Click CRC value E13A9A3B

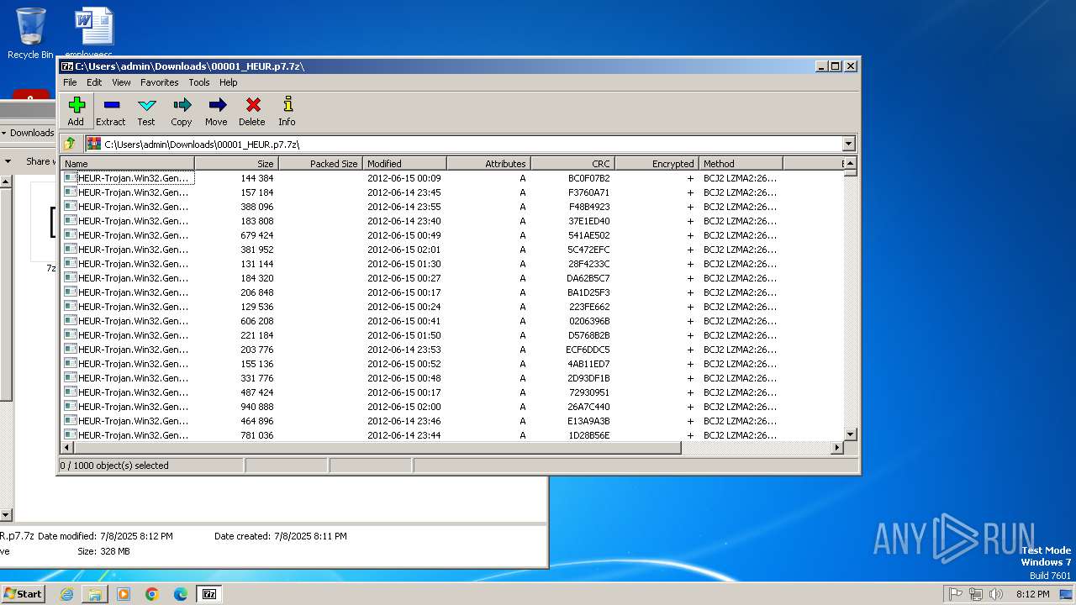coord(588,421)
